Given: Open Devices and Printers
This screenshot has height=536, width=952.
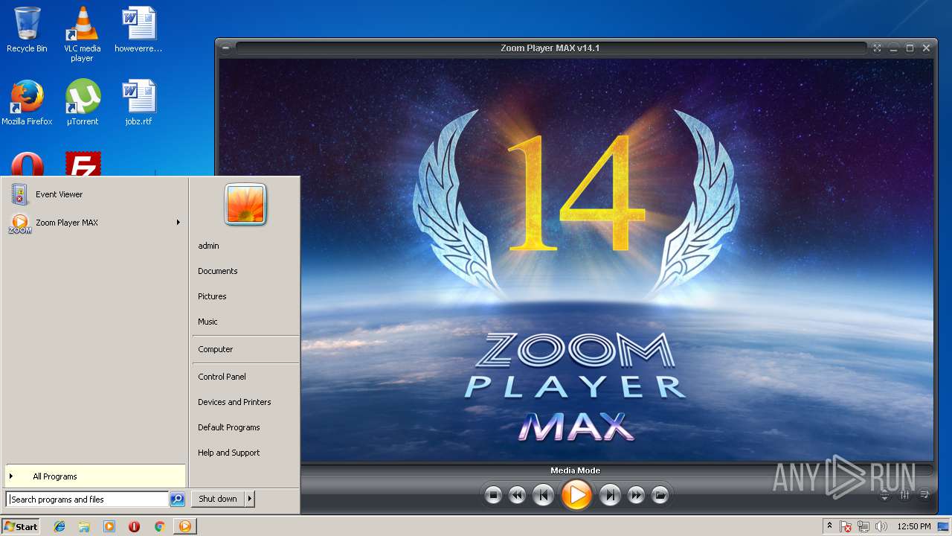Looking at the screenshot, I should (x=234, y=402).
